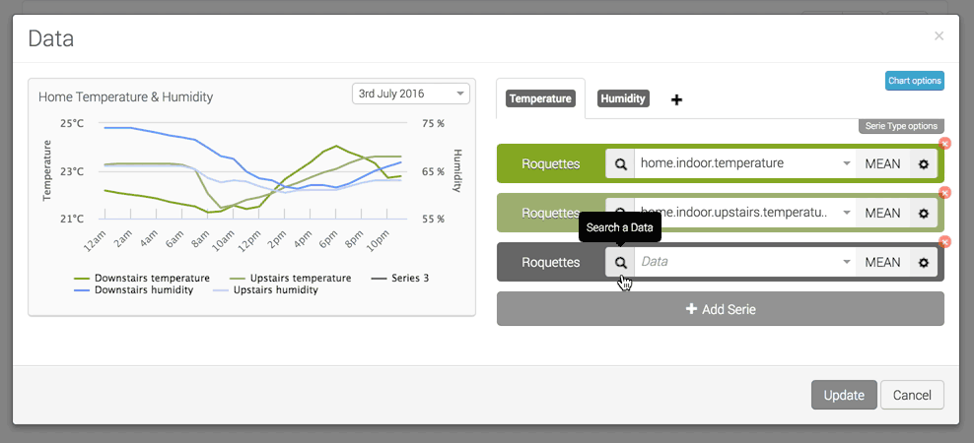Image resolution: width=974 pixels, height=443 pixels.
Task: Switch to the Humidity tab
Action: coord(623,98)
